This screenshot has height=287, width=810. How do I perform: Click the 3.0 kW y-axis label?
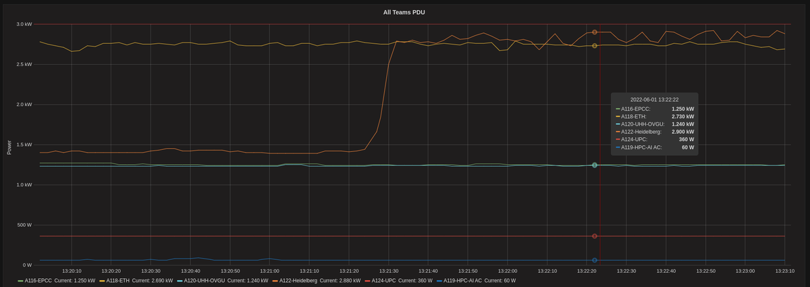(x=24, y=24)
